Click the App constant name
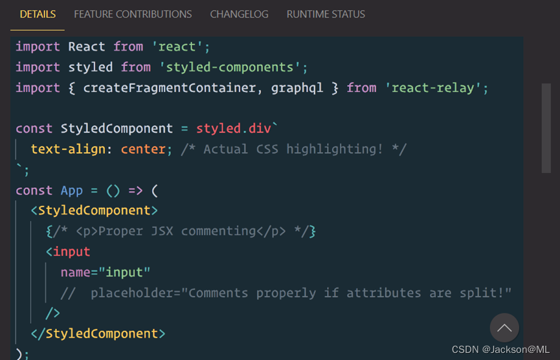 coord(72,190)
